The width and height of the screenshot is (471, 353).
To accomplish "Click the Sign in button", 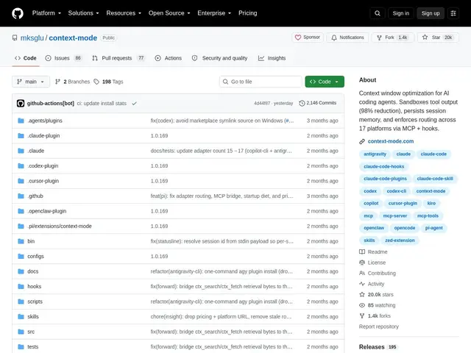I will pos(400,13).
